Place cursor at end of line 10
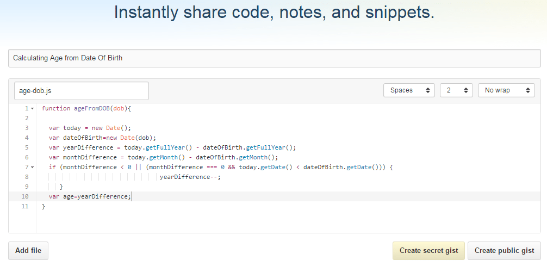This screenshot has height=266, width=547. pyautogui.click(x=132, y=196)
